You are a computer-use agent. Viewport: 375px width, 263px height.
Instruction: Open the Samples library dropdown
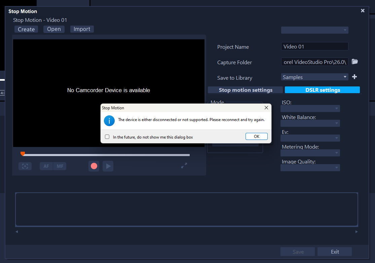(x=314, y=77)
